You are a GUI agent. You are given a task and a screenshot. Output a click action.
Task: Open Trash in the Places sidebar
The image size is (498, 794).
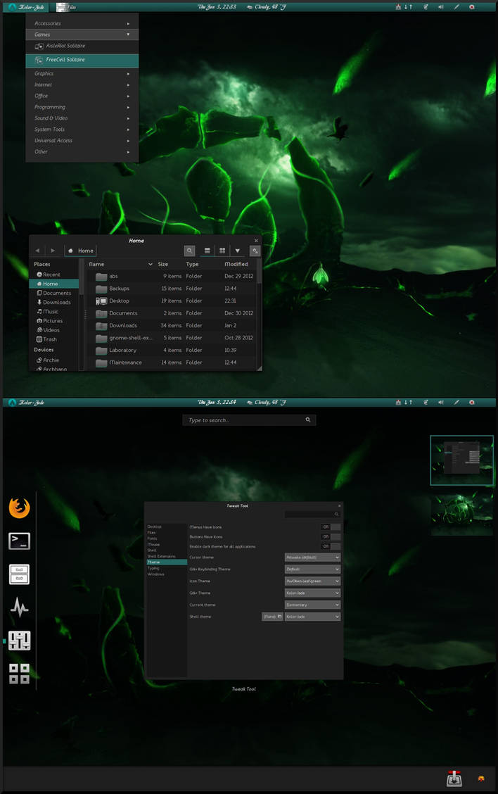pos(53,339)
